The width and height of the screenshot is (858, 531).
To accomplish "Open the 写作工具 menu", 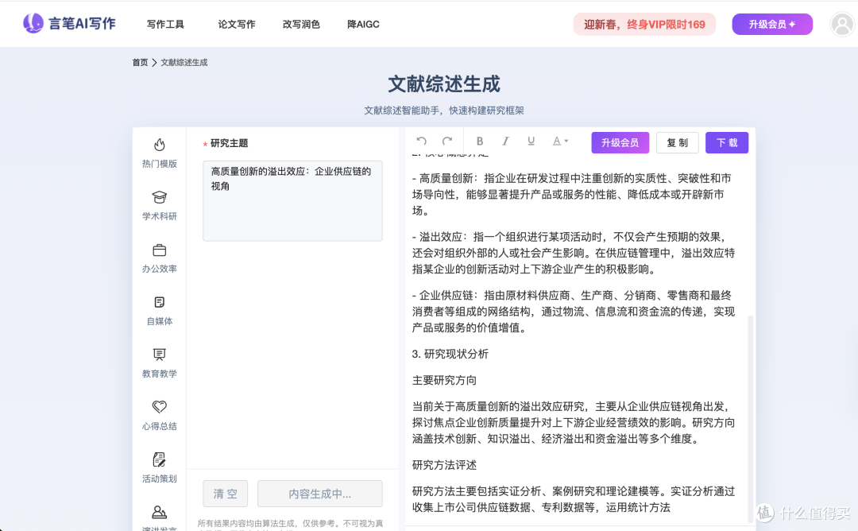I will point(165,24).
